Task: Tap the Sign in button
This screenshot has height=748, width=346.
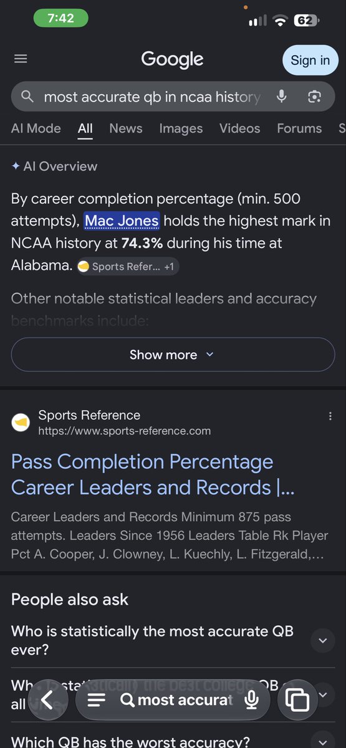Action: pyautogui.click(x=310, y=60)
